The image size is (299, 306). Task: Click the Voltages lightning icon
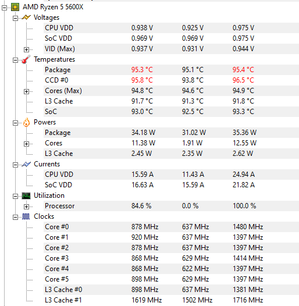click(26, 17)
